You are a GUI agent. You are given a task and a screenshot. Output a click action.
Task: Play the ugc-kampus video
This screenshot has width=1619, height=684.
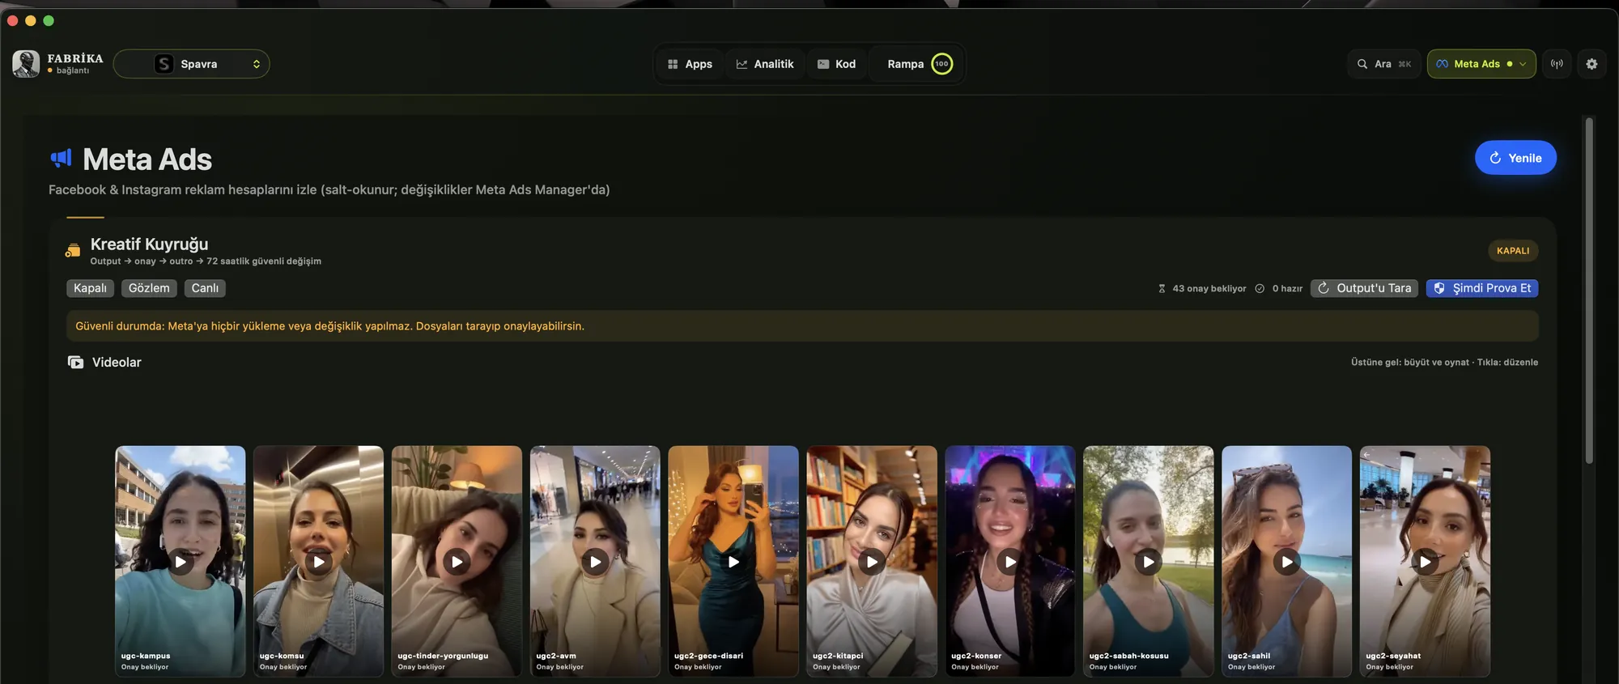181,562
